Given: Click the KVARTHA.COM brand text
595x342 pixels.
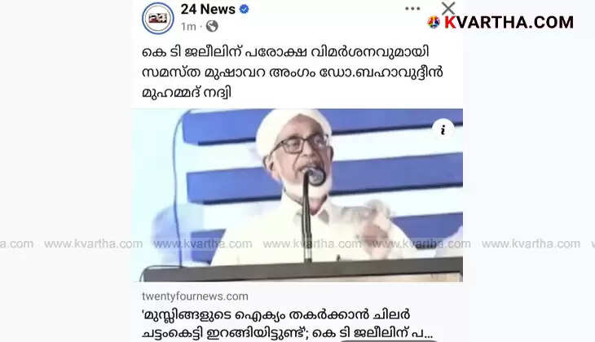Looking at the screenshot, I should click(509, 22).
